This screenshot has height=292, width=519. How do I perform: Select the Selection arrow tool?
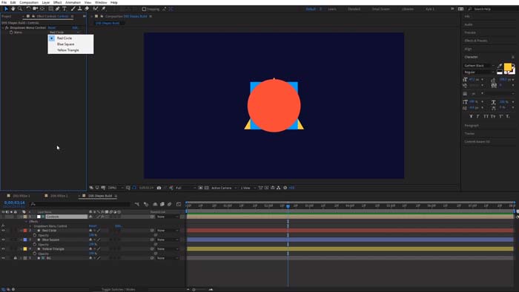(x=6, y=9)
